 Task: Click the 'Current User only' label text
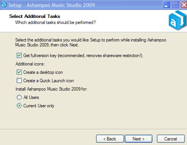[x=39, y=106]
